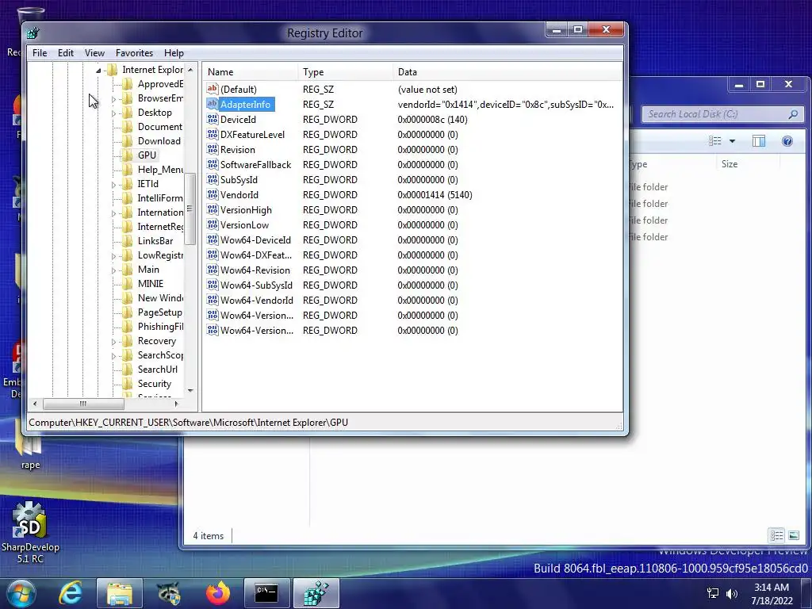Viewport: 812px width, 609px height.
Task: Switch Explorer to large icons view
Action: click(793, 535)
